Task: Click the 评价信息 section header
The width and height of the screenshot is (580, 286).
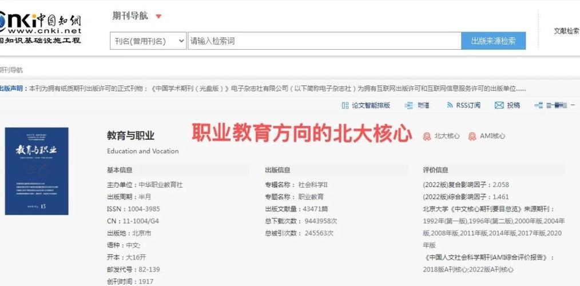Action: pos(436,170)
